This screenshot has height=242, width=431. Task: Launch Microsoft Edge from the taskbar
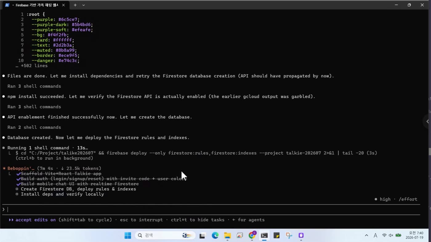(x=215, y=236)
